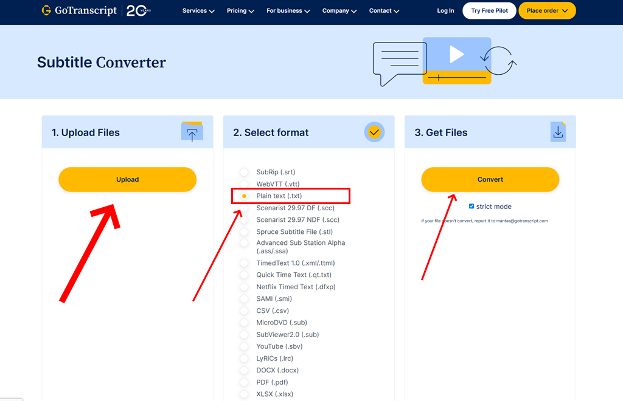Click the checkmark icon beside Select format
The height and width of the screenshot is (401, 623).
tap(374, 132)
